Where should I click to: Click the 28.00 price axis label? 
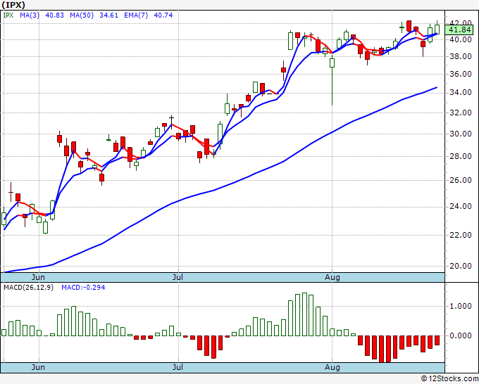[461, 156]
